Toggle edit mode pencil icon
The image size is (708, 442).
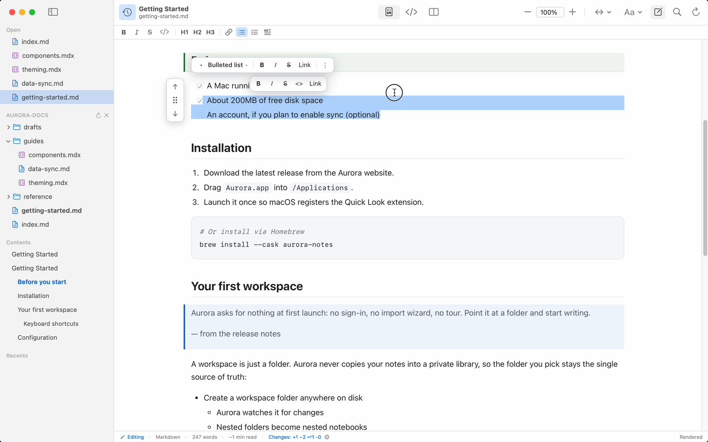658,12
